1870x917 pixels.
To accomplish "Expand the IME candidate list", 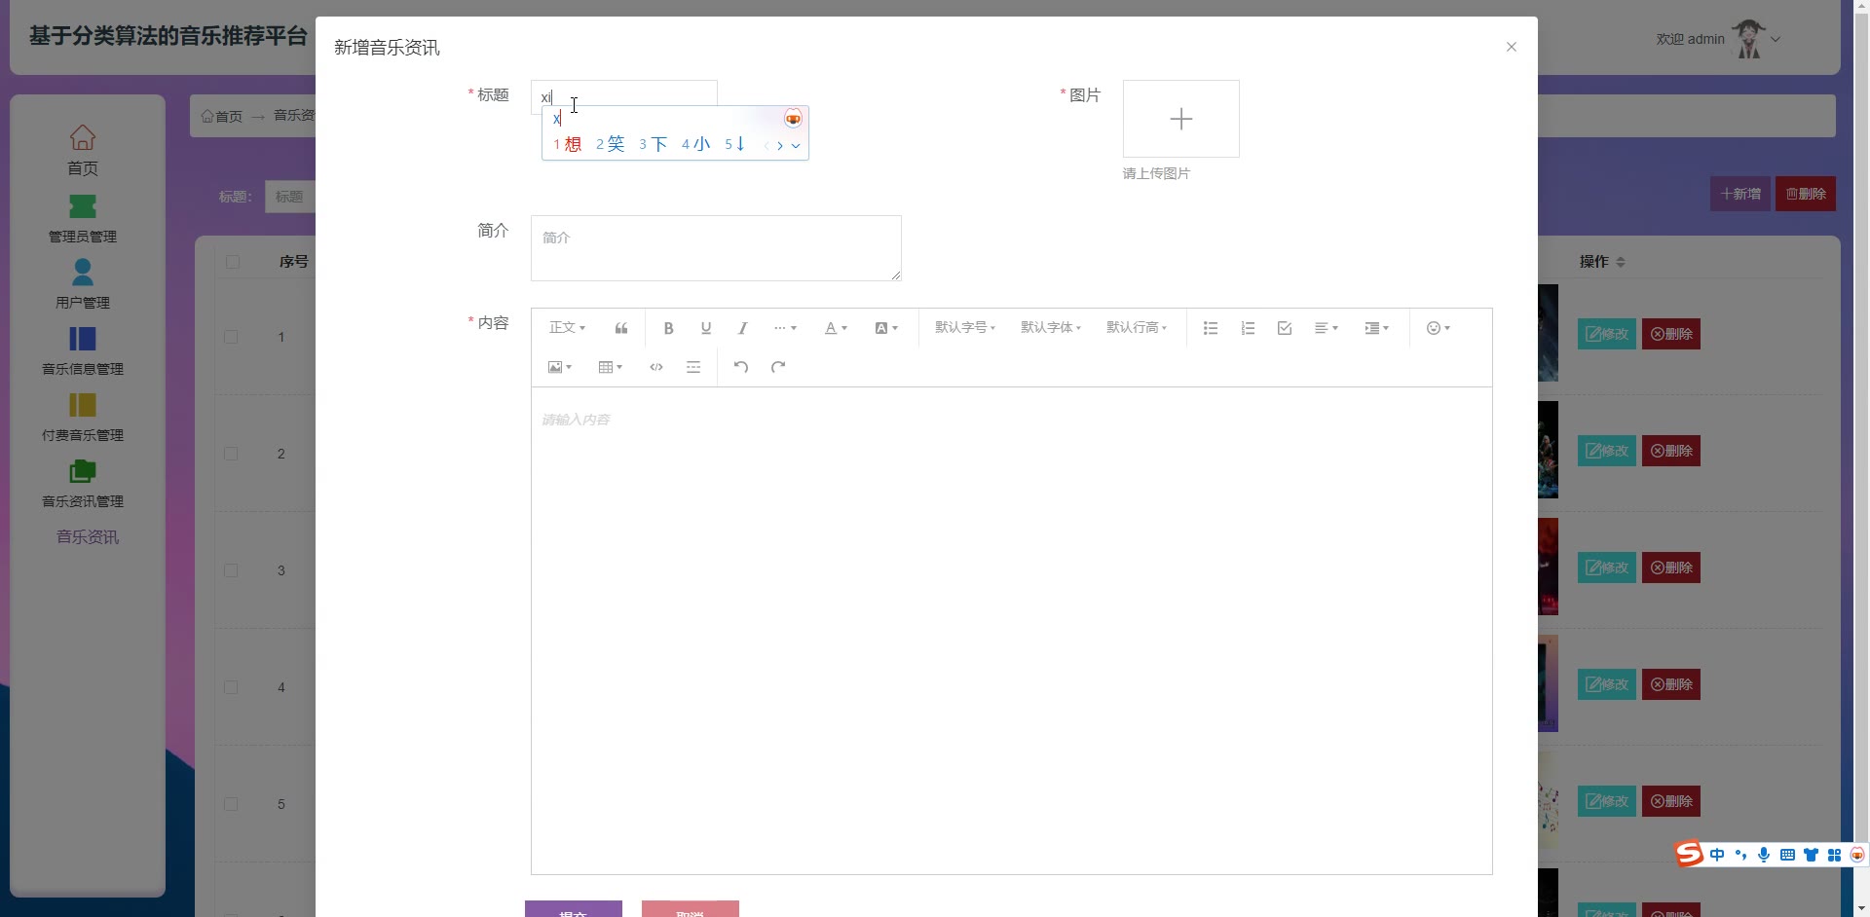I will (796, 146).
